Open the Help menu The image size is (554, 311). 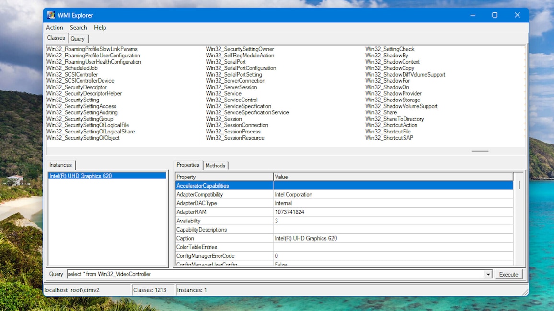tap(100, 27)
